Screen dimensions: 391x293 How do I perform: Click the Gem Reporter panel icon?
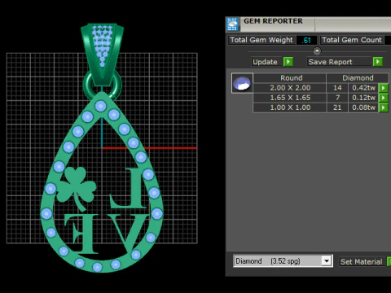(x=232, y=24)
